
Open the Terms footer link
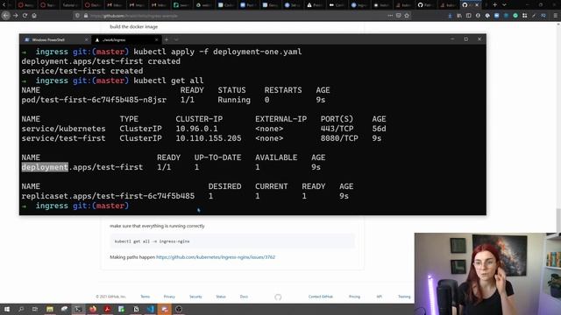(145, 297)
